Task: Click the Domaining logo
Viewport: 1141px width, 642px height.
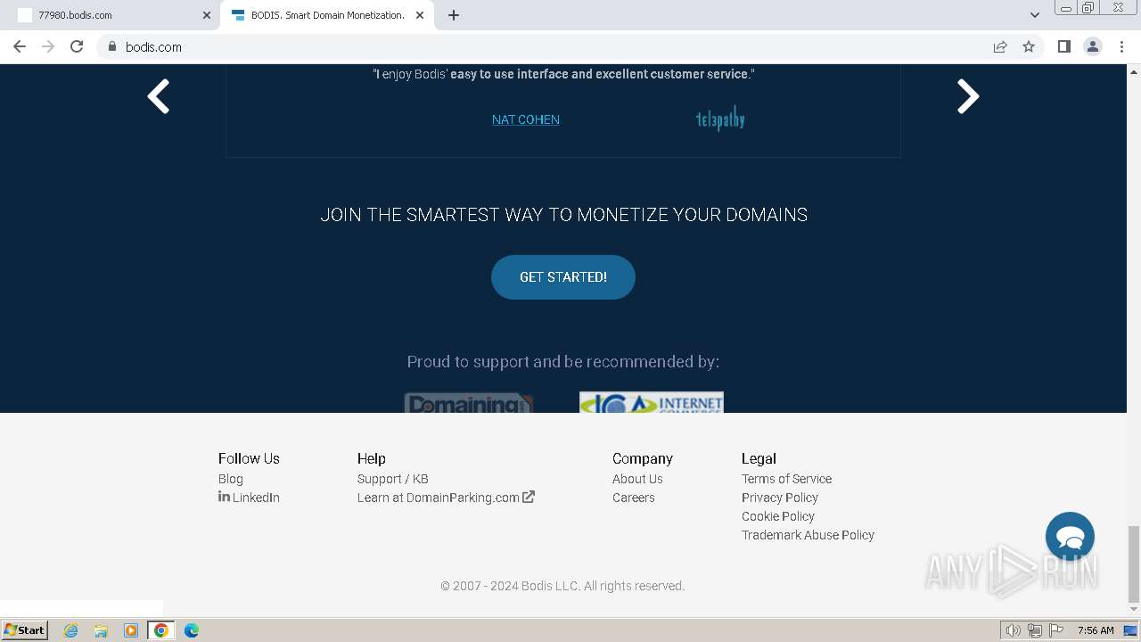Action: [469, 403]
